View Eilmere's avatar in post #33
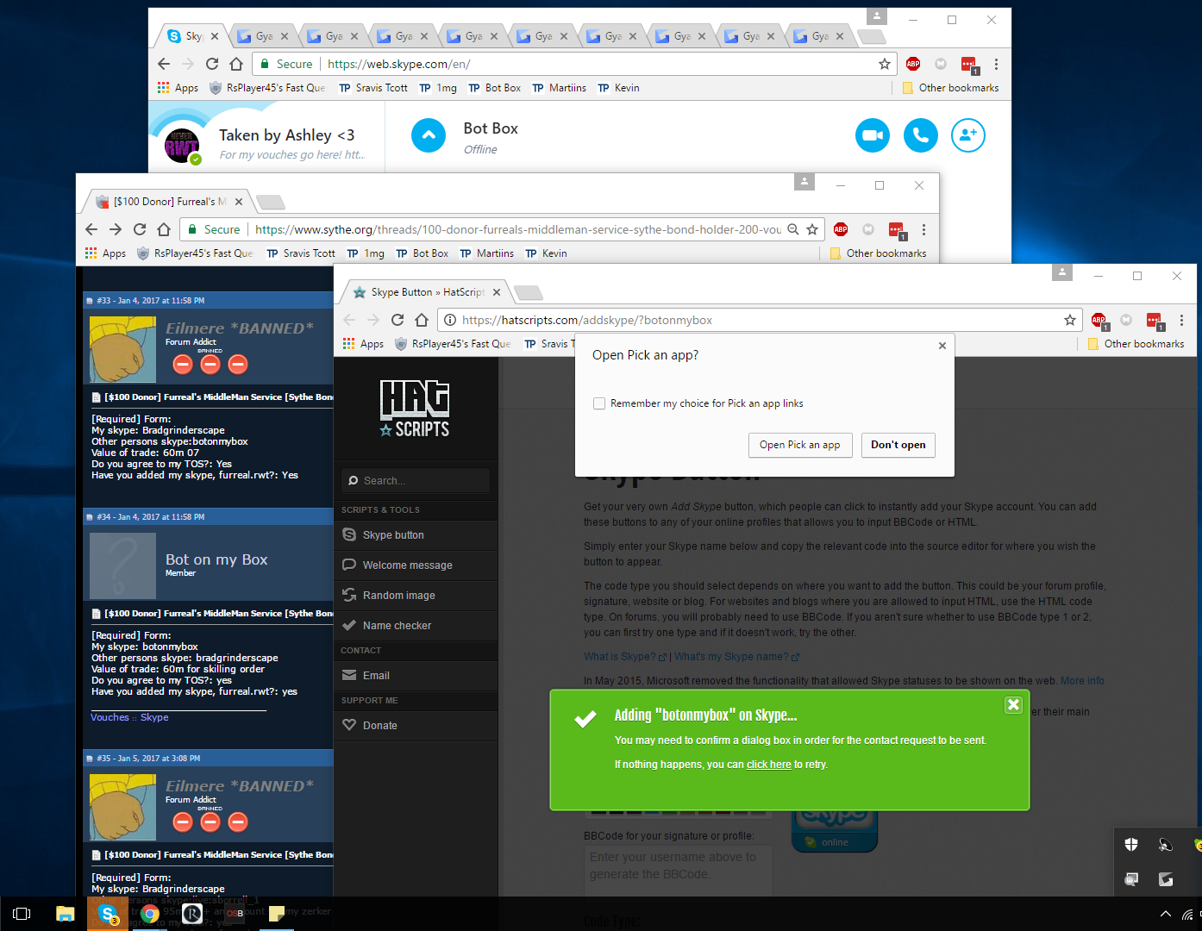 [x=122, y=350]
